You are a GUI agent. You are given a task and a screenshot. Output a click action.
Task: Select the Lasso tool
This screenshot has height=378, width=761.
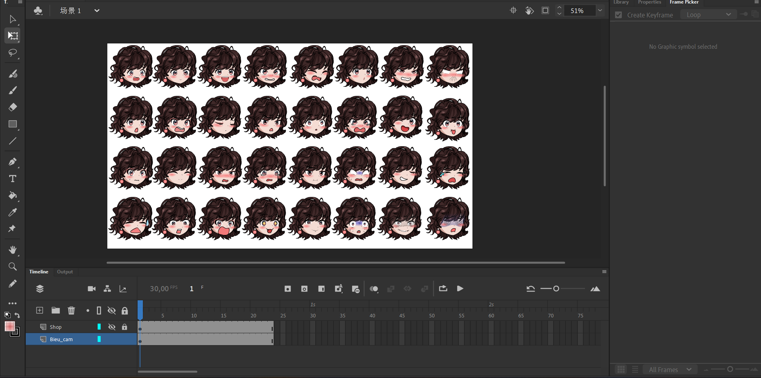click(13, 53)
